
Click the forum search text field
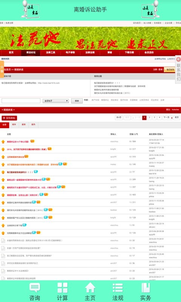[x=21, y=101]
